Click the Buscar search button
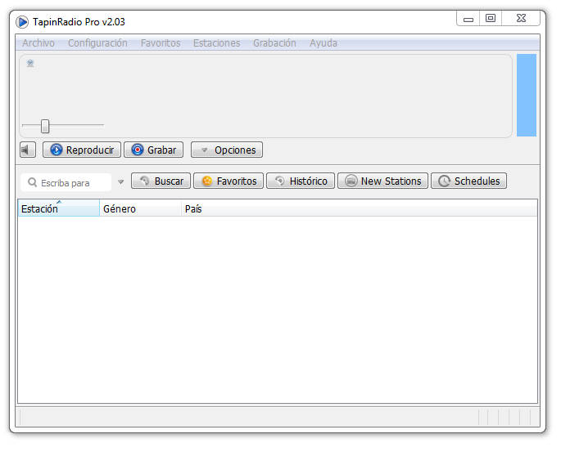Viewport: 561px width, 452px height. click(161, 181)
